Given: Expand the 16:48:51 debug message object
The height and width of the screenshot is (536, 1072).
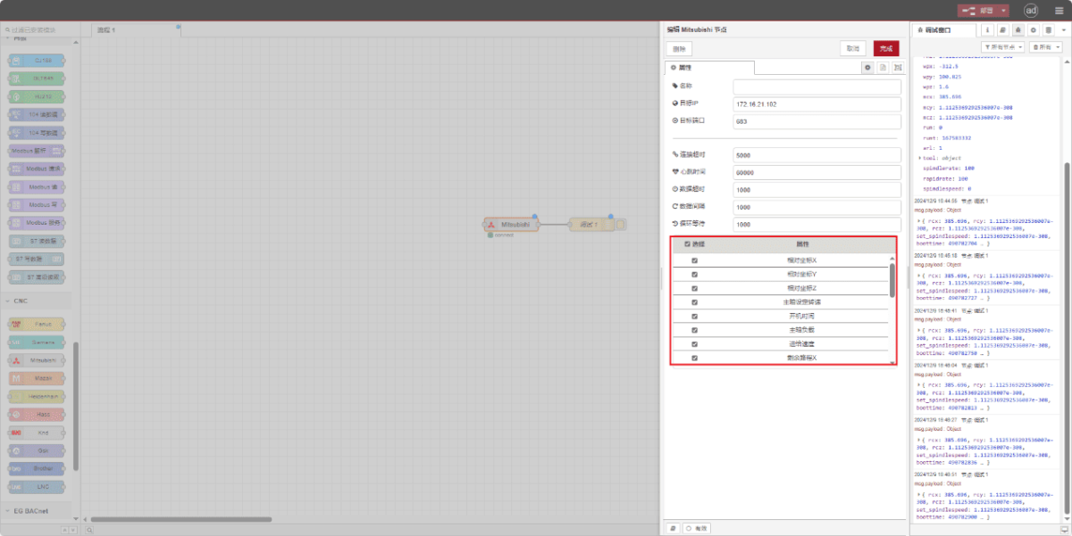Looking at the screenshot, I should 919,494.
